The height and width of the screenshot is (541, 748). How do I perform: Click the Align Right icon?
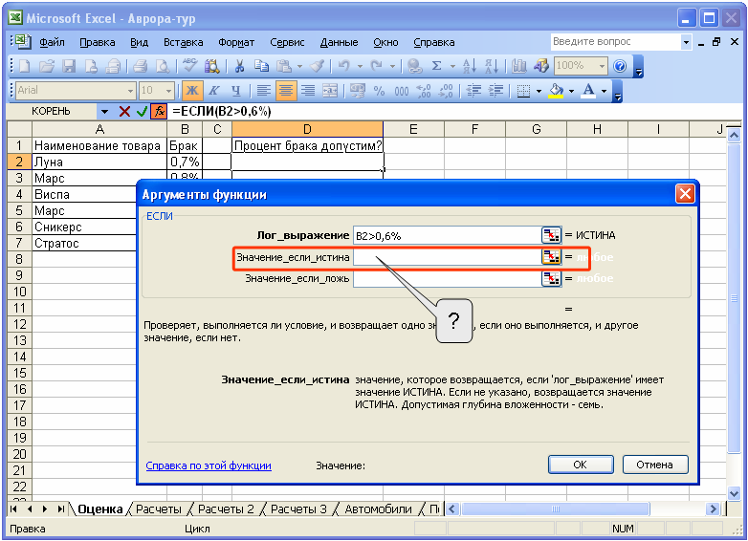pos(308,90)
